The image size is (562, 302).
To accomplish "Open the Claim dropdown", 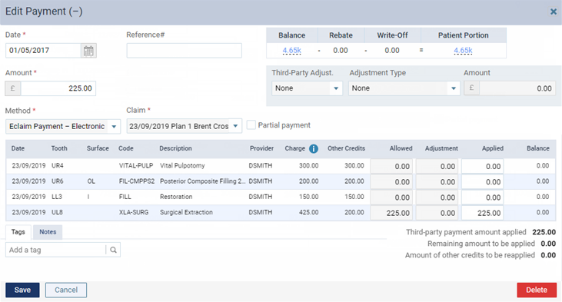I will click(x=185, y=126).
